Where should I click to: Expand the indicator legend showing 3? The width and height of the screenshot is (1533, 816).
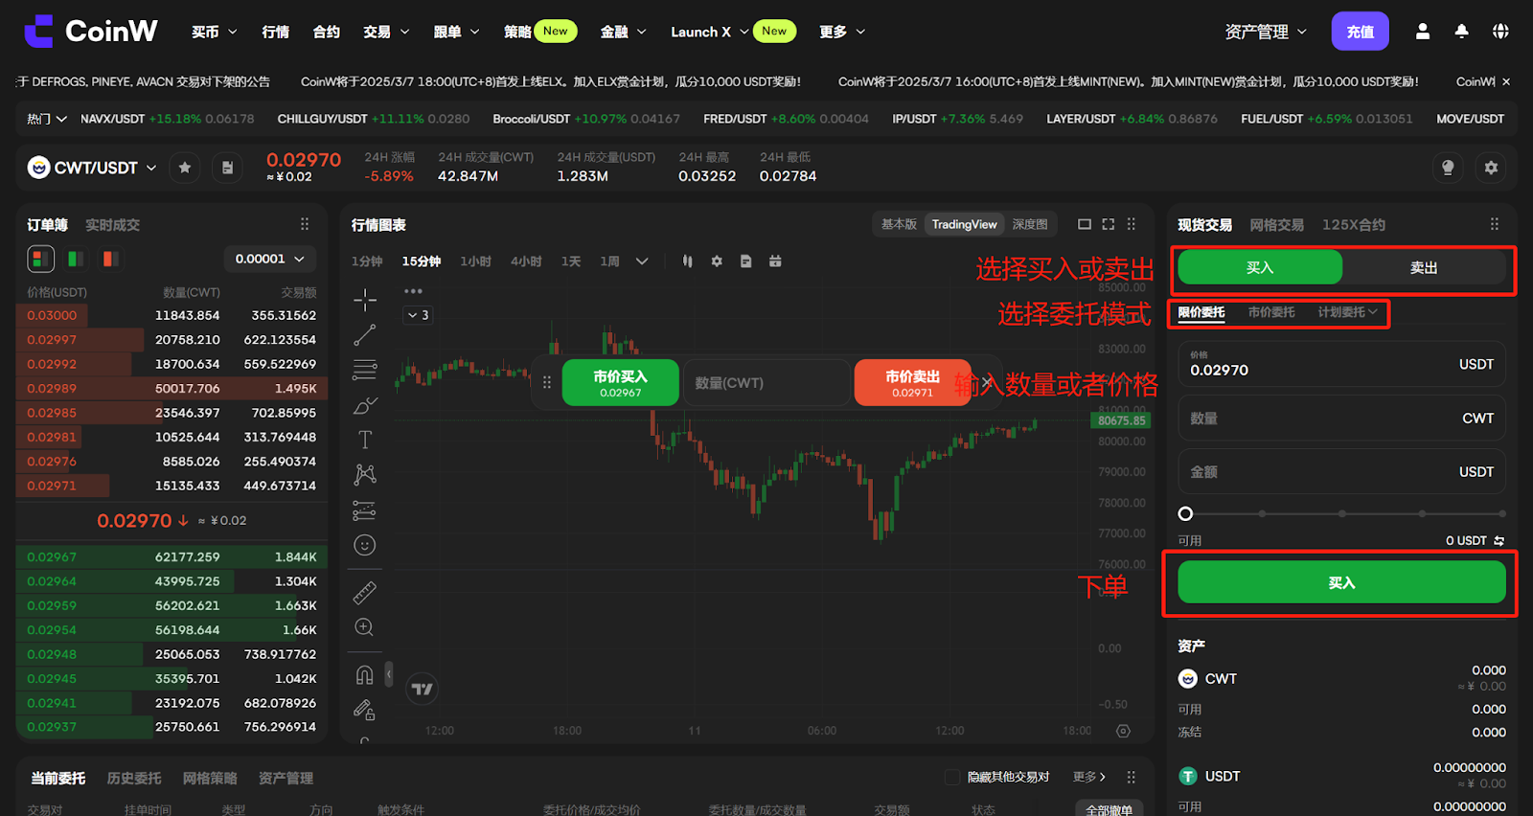[x=419, y=314]
